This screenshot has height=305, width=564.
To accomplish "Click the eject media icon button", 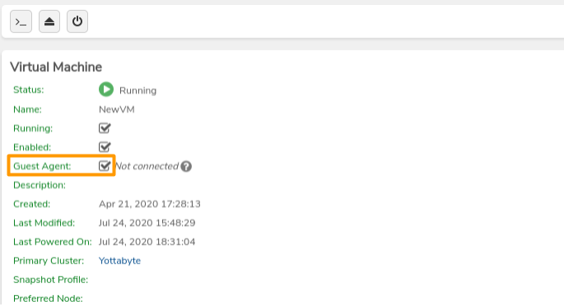I will pos(49,21).
